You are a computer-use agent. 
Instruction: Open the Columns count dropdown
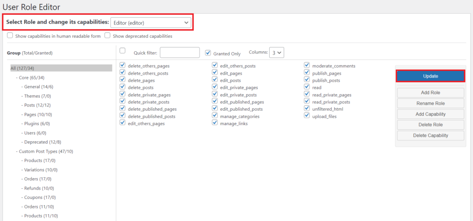[277, 53]
